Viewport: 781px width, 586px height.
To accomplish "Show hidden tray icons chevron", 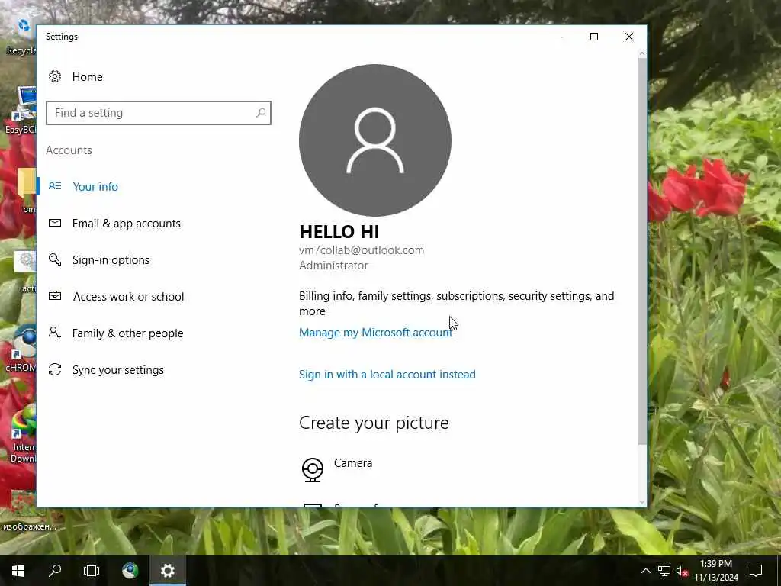I will coord(645,571).
